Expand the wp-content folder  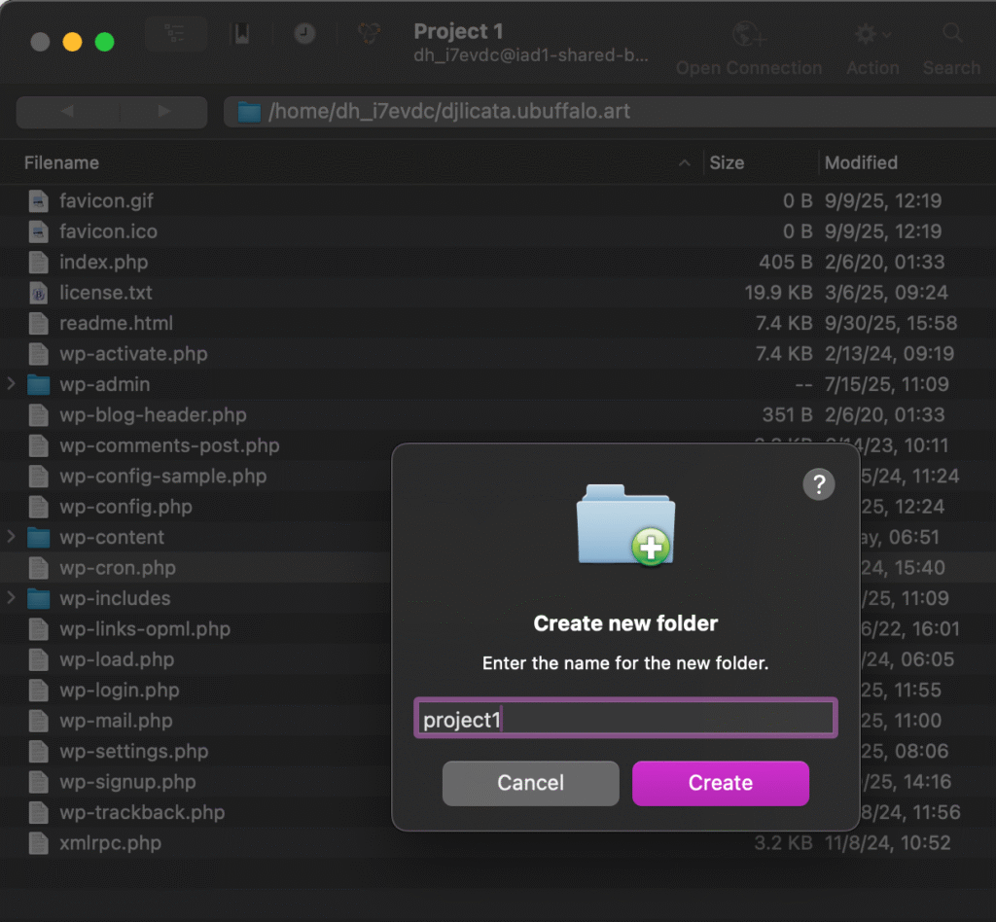[12, 537]
